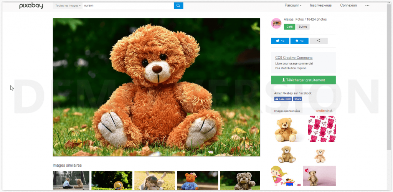The image size is (393, 192).
Task: Click the Pixabay logo
Action: (x=31, y=6)
